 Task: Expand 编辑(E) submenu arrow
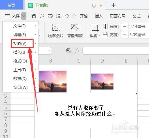[x=35, y=34]
